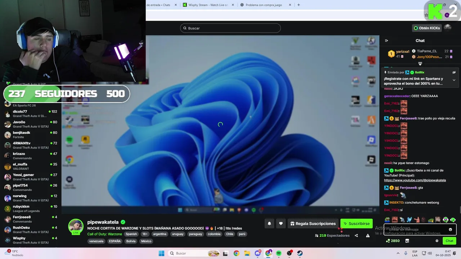Select the venezuela tag
Screen dimensions: 461x259
[96, 241]
